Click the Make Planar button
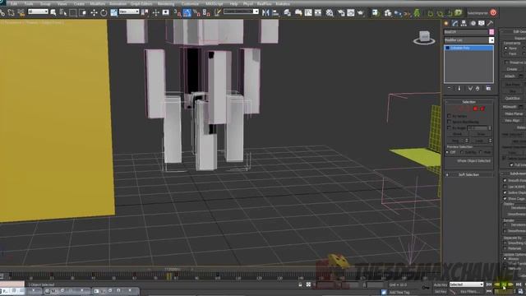This screenshot has height=296, width=526. tap(514, 113)
